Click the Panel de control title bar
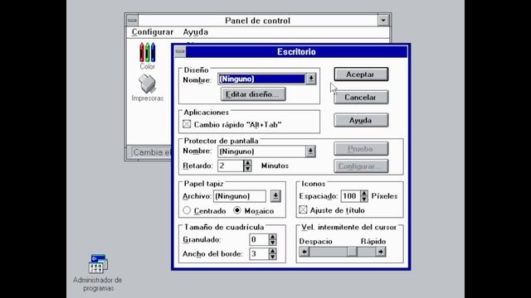This screenshot has width=531, height=298. 258,20
